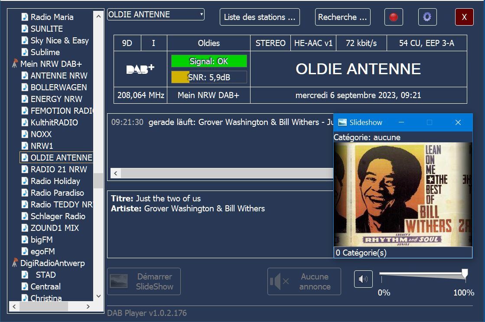The image size is (485, 322).
Task: Click the note icon next to ENERGY NRW
Action: 25,99
